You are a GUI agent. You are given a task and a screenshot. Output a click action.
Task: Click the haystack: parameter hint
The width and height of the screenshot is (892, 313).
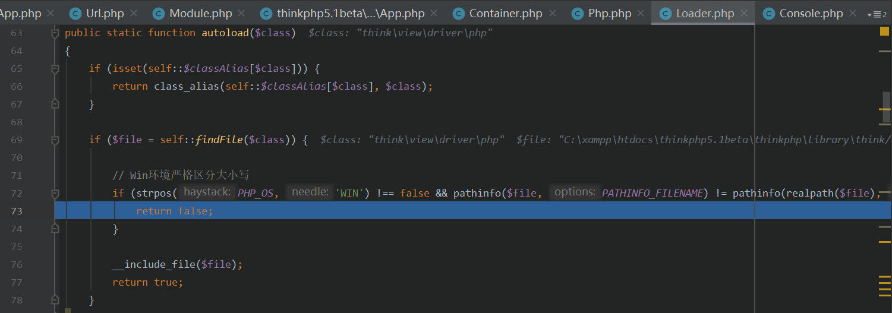point(207,192)
